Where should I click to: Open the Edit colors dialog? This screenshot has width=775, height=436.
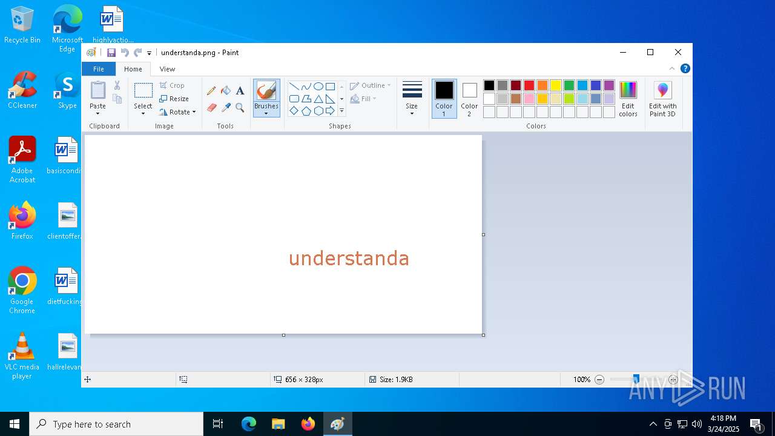[628, 99]
